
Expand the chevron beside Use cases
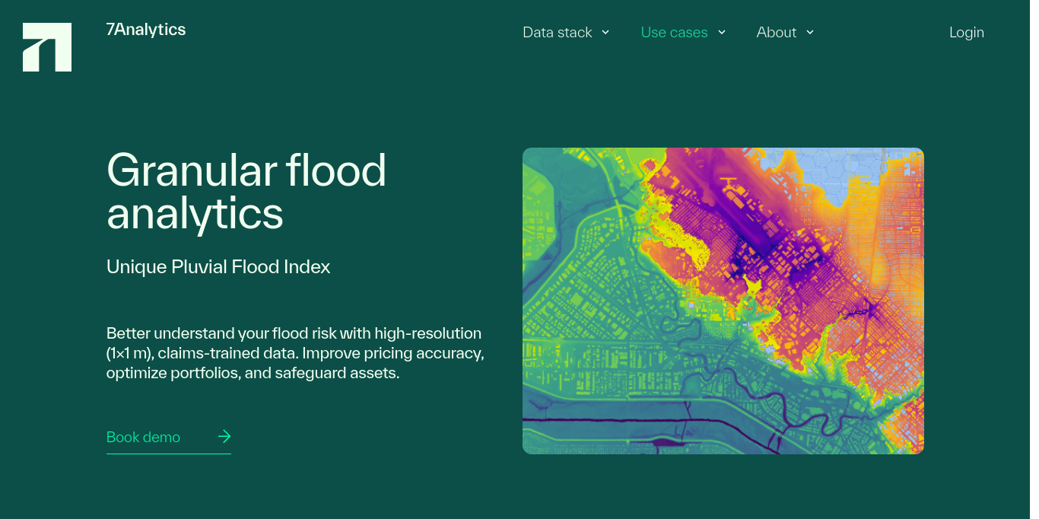point(722,32)
